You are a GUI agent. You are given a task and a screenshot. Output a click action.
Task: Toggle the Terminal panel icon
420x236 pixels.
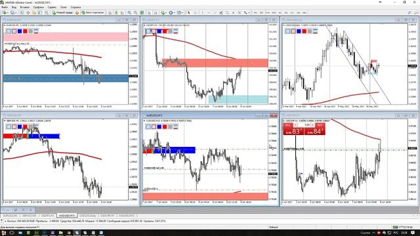(40, 12)
